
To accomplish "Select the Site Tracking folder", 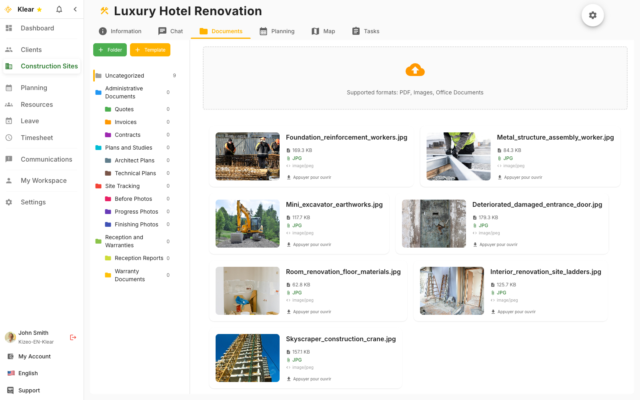I will coord(122,186).
